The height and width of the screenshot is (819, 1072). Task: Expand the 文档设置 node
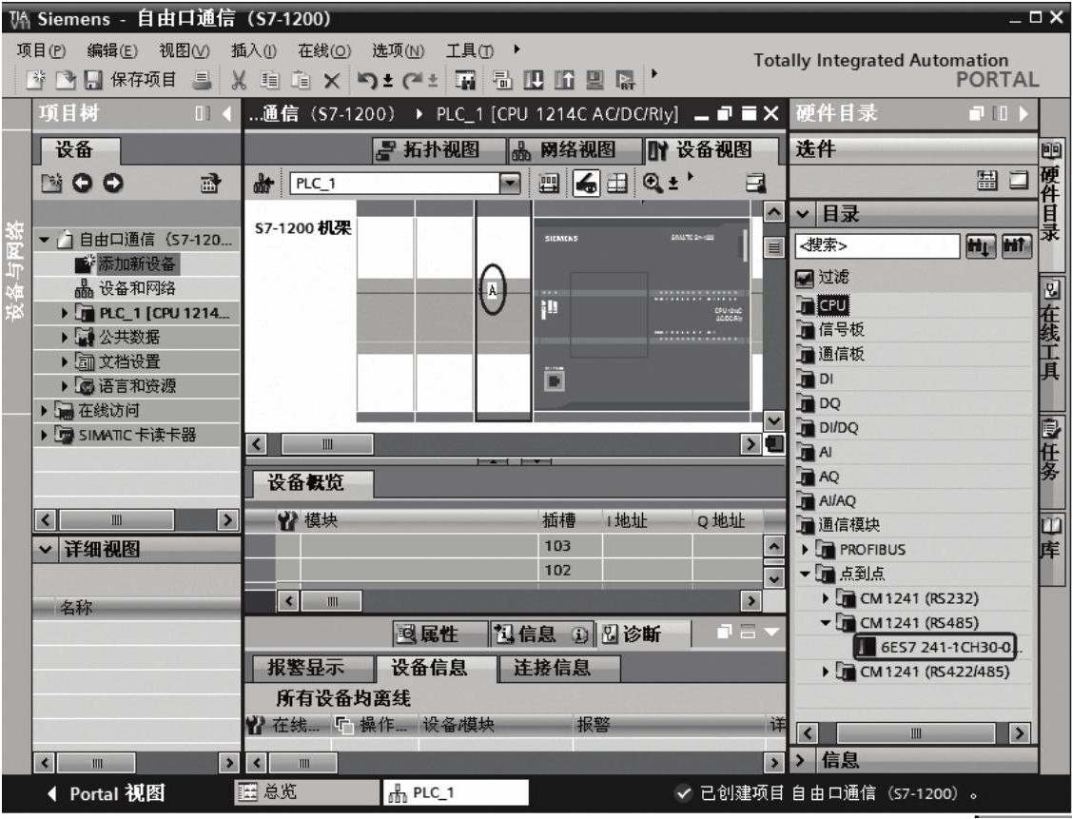coord(65,361)
